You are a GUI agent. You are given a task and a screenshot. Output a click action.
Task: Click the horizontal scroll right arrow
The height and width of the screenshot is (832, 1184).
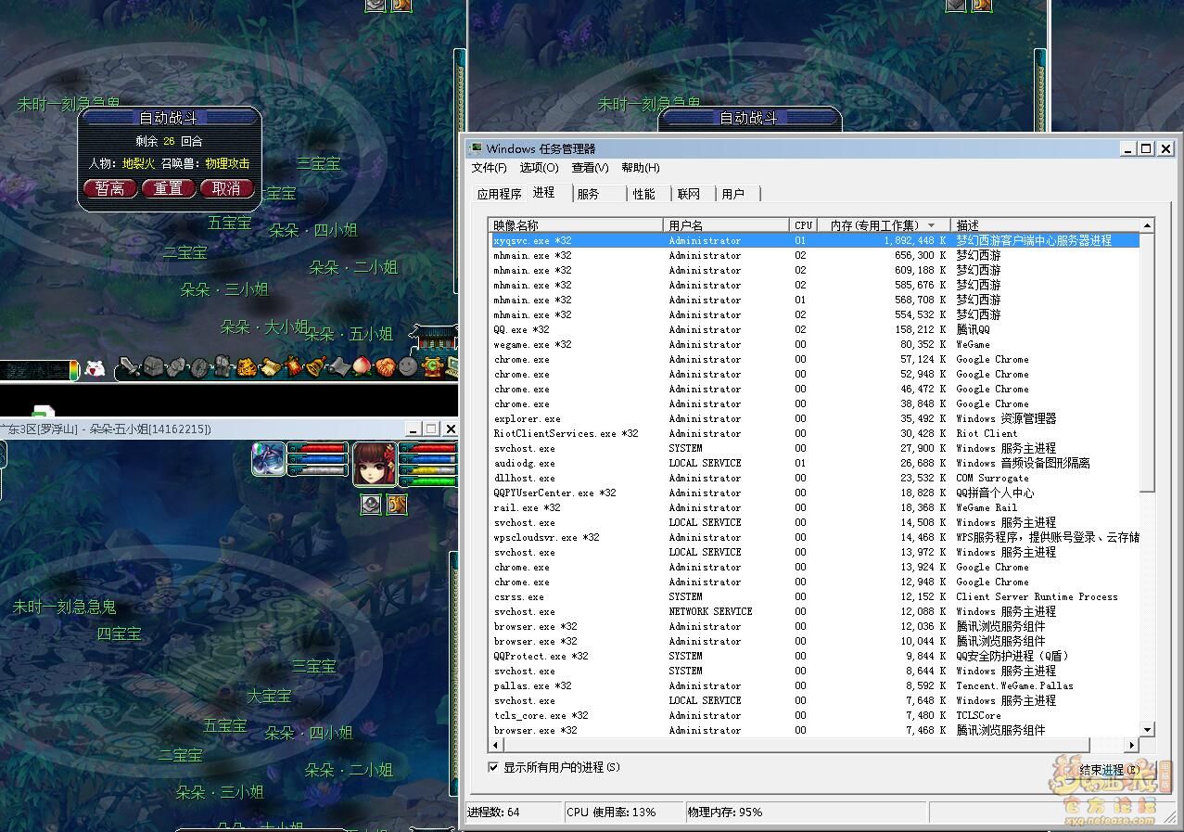(x=1131, y=745)
